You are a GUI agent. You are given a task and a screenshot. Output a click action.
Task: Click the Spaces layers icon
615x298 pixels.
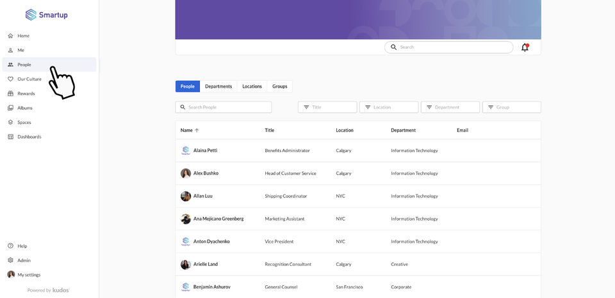11,122
